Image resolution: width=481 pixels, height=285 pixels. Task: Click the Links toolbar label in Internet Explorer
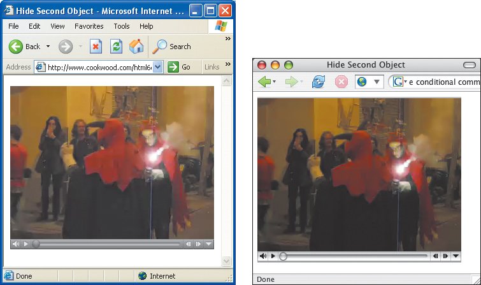(x=212, y=67)
